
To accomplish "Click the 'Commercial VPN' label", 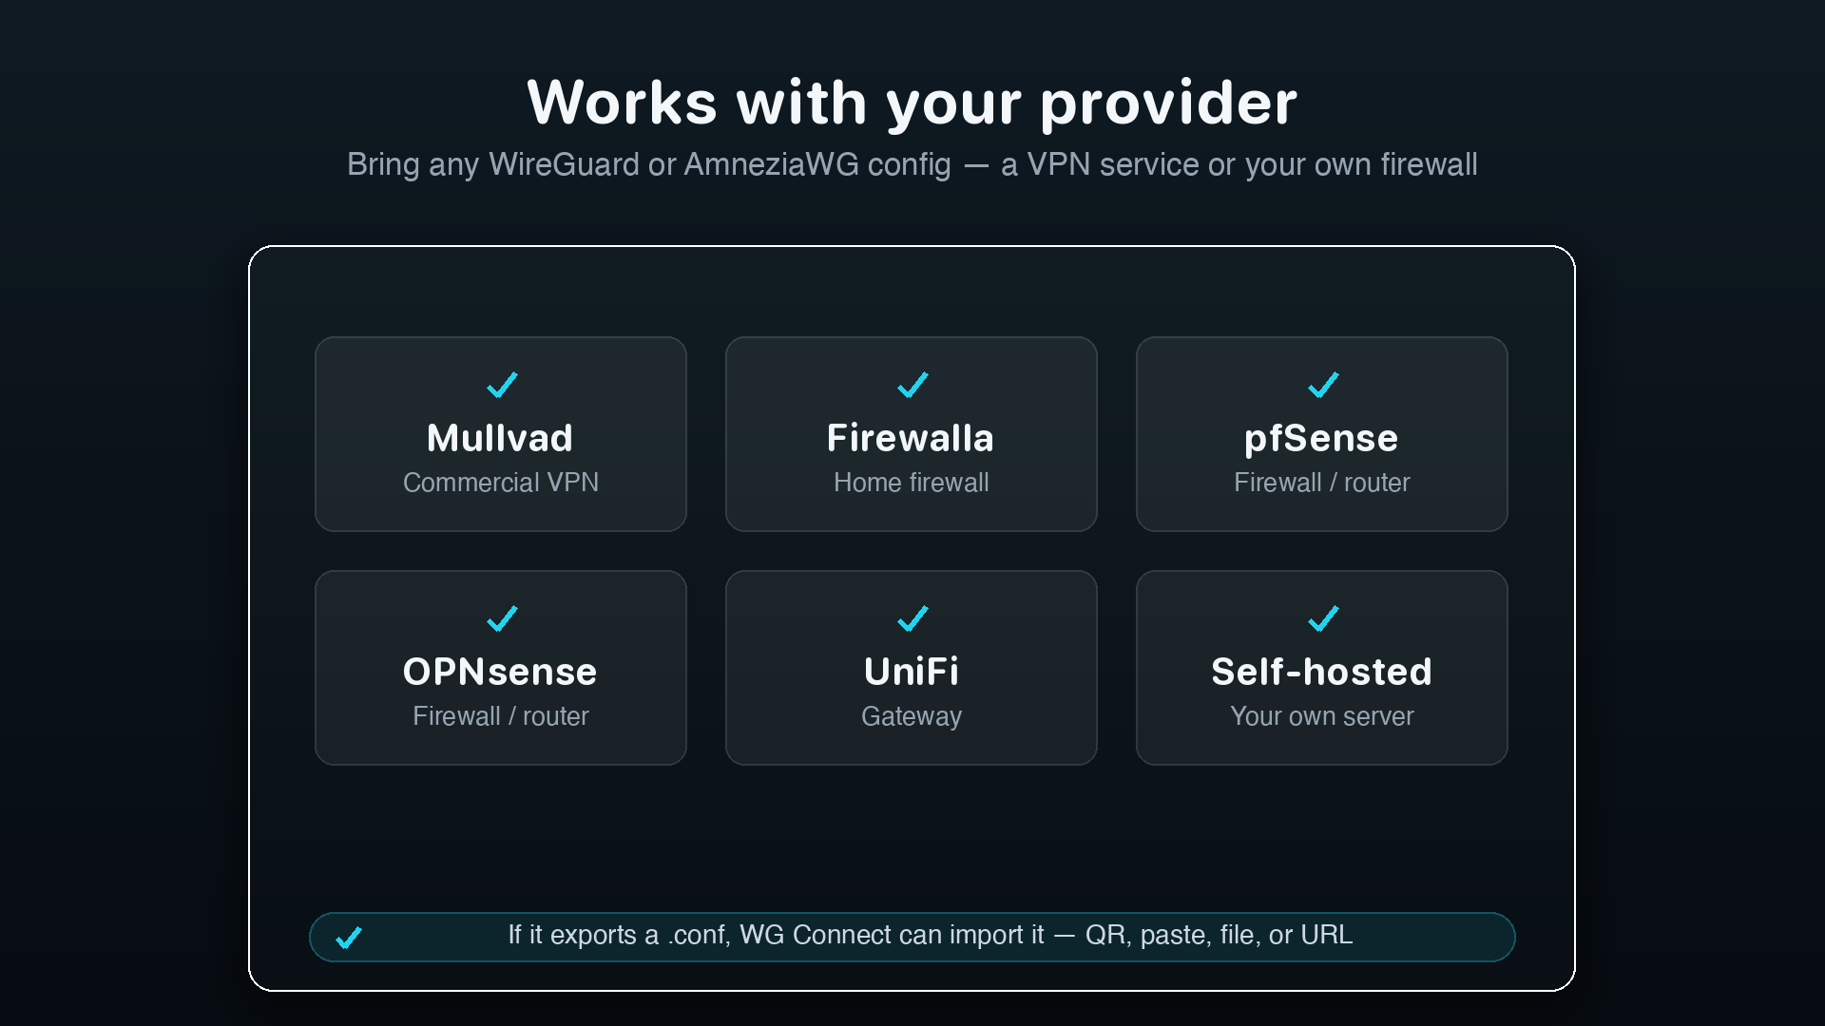I will coord(501,483).
